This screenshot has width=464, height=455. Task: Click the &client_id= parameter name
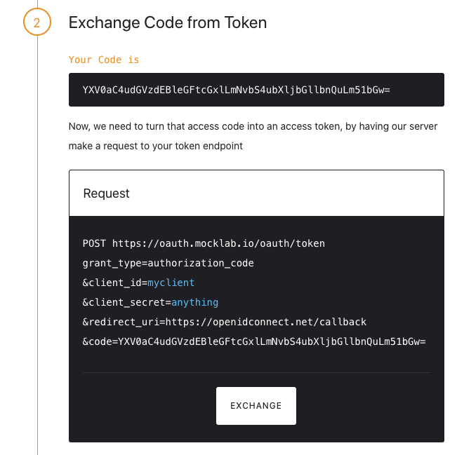tap(114, 283)
